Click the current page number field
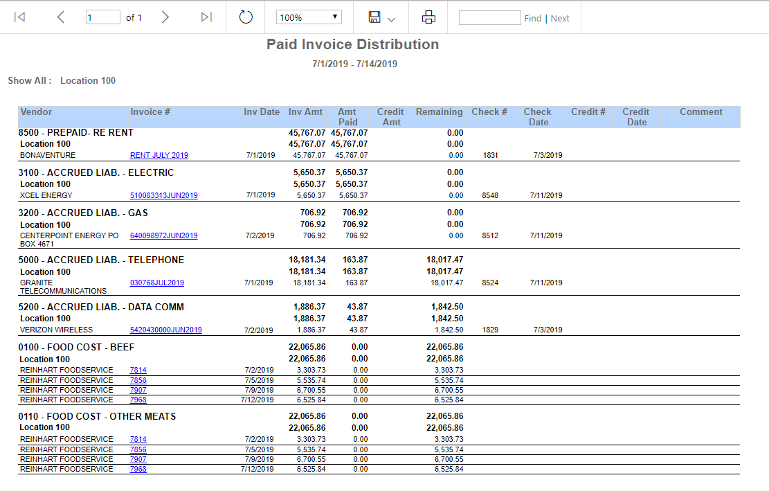 click(103, 17)
